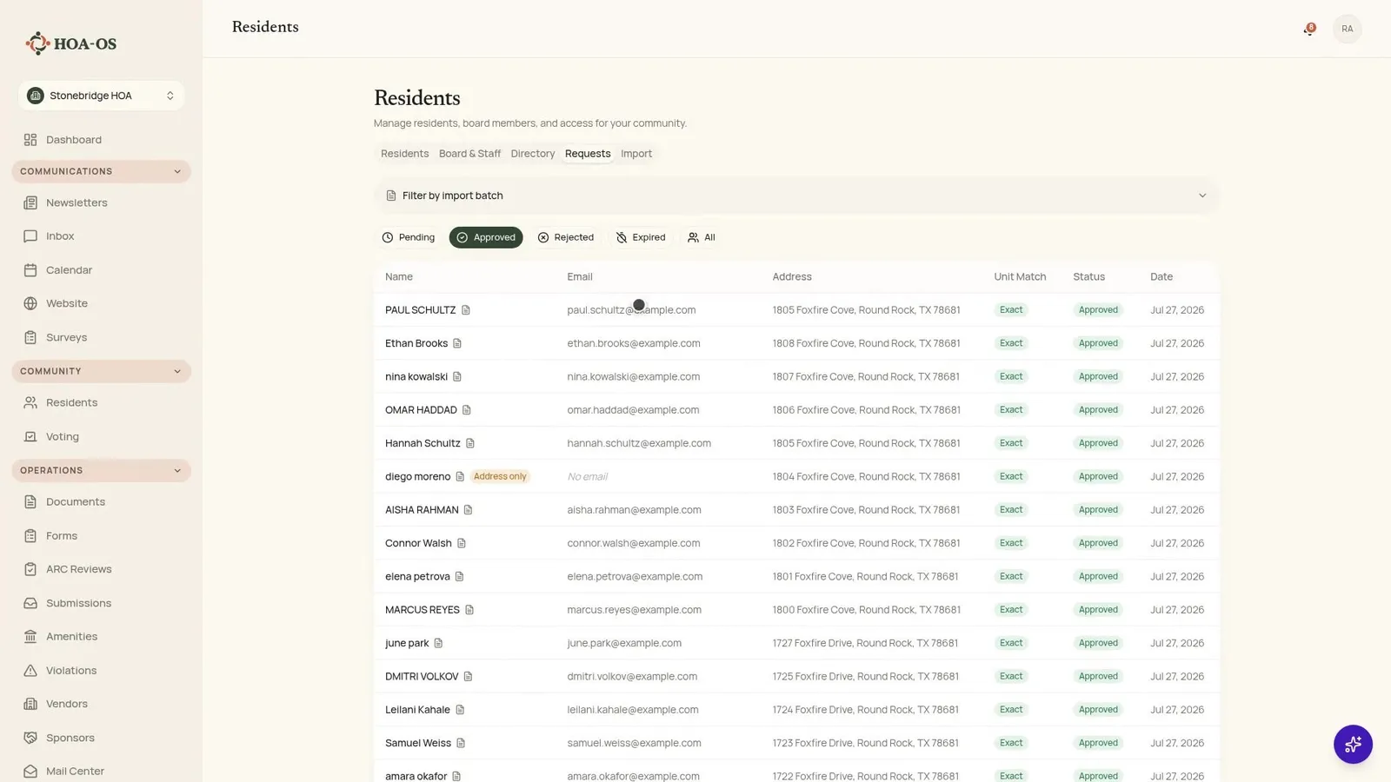Open the RA user avatar menu

pos(1347,29)
